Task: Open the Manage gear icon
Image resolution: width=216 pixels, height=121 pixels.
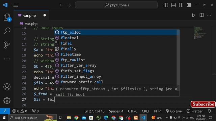Action: 7,101
